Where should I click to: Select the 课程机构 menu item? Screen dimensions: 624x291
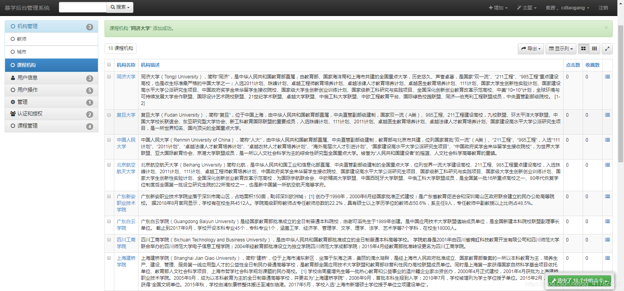tap(51, 65)
